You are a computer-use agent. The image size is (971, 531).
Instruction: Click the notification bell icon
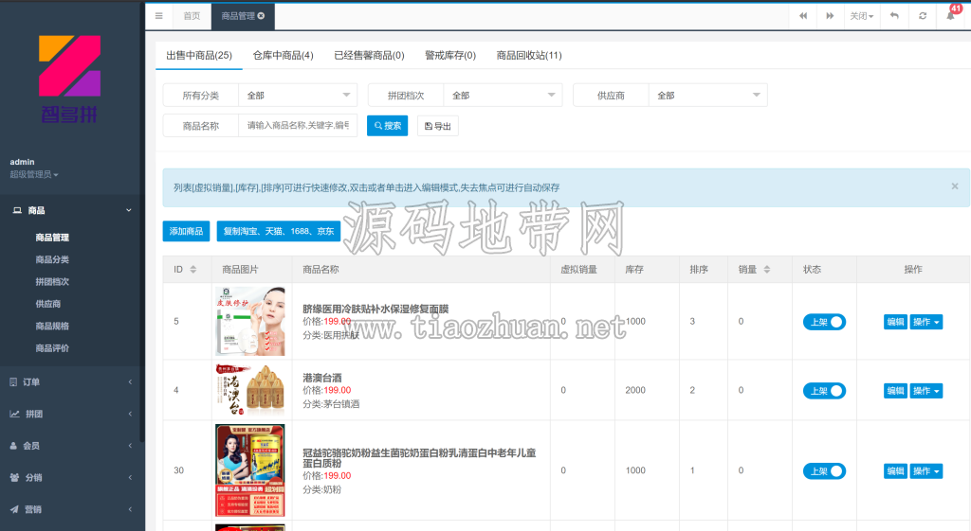(x=950, y=16)
